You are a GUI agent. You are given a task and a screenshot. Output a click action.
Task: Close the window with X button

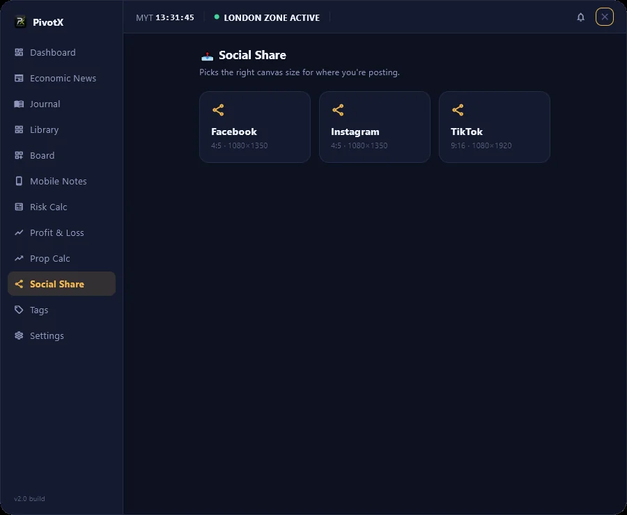click(604, 17)
